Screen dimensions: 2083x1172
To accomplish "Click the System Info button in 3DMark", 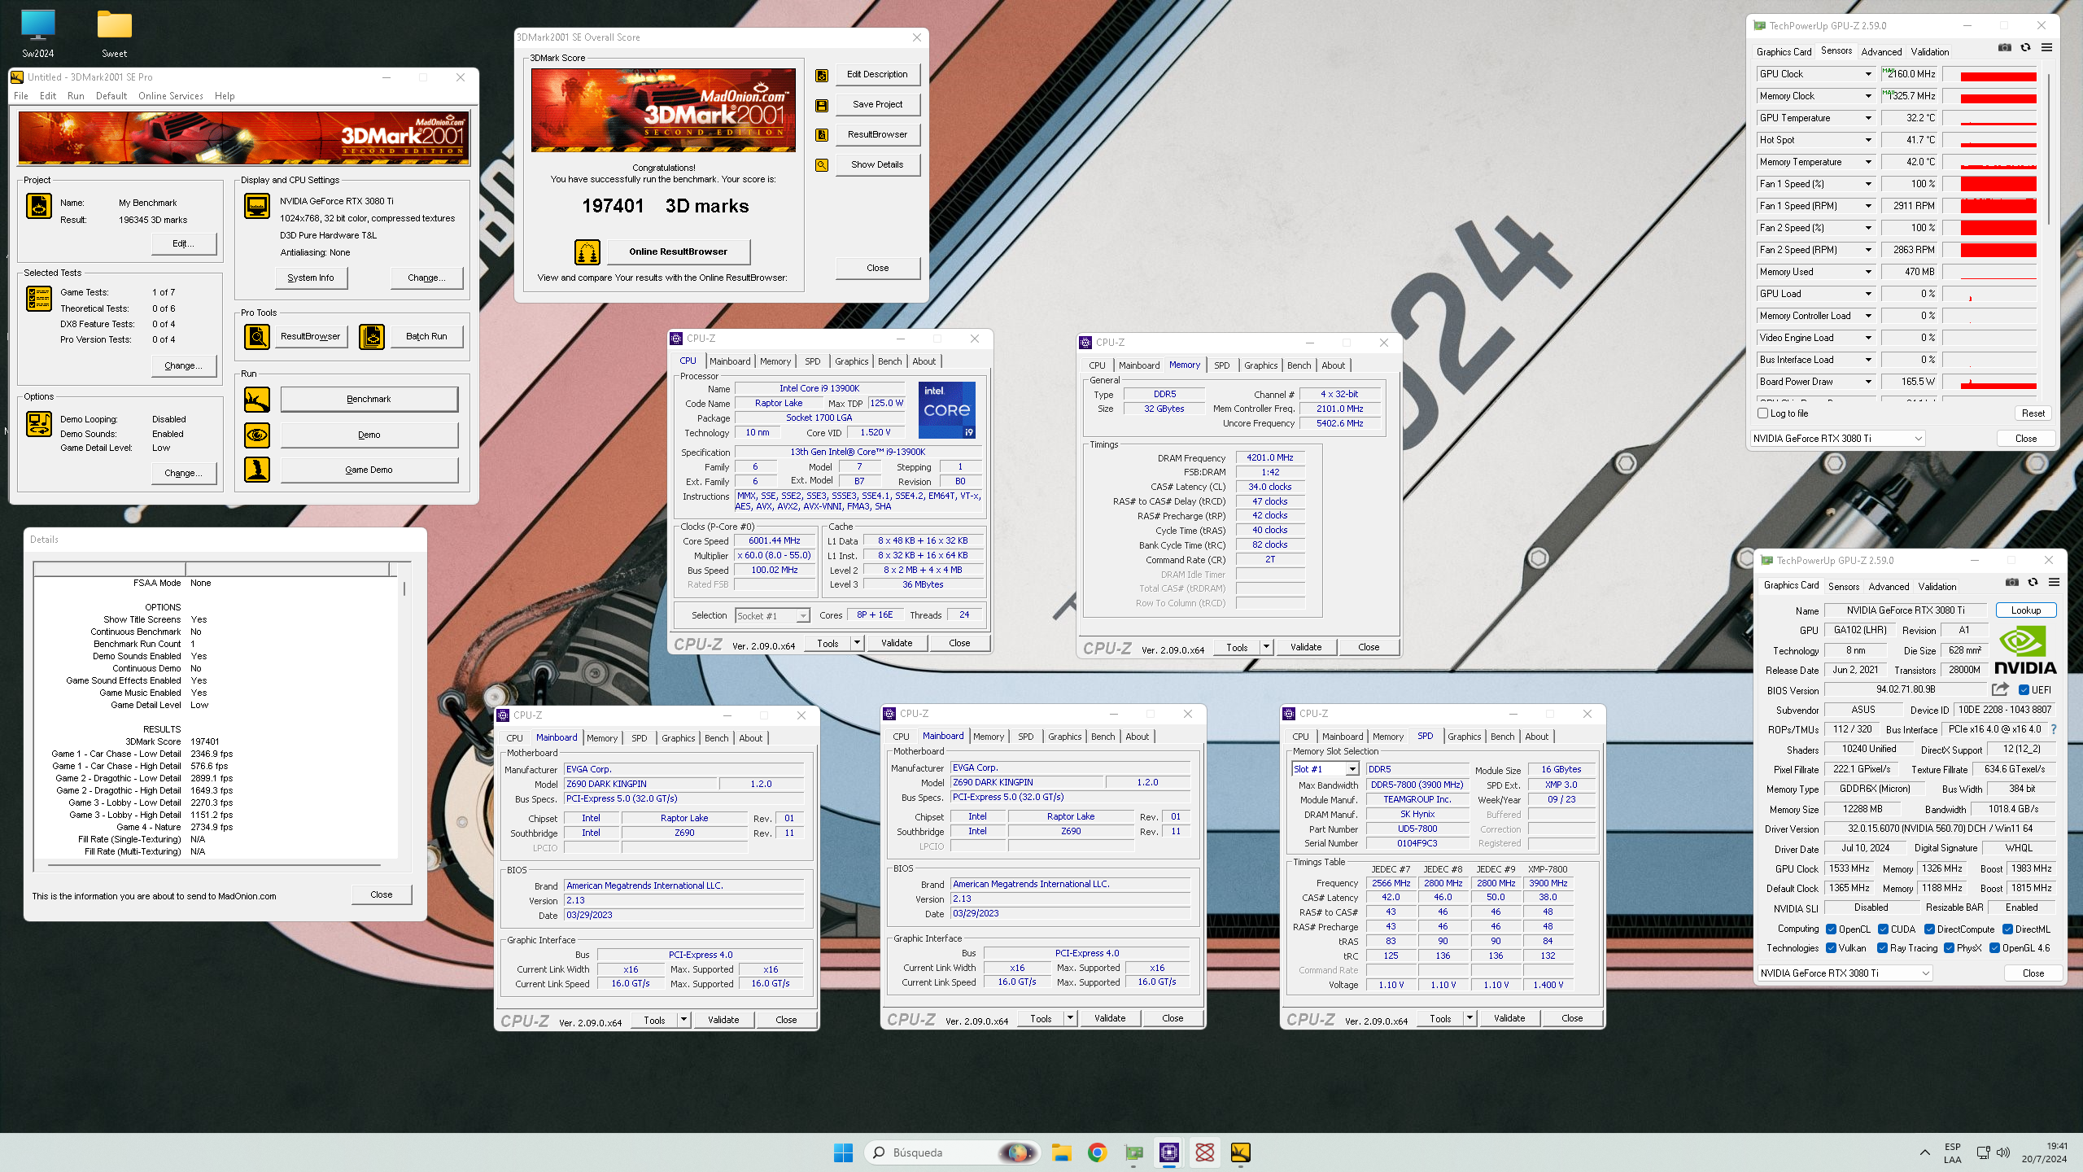I will [311, 278].
